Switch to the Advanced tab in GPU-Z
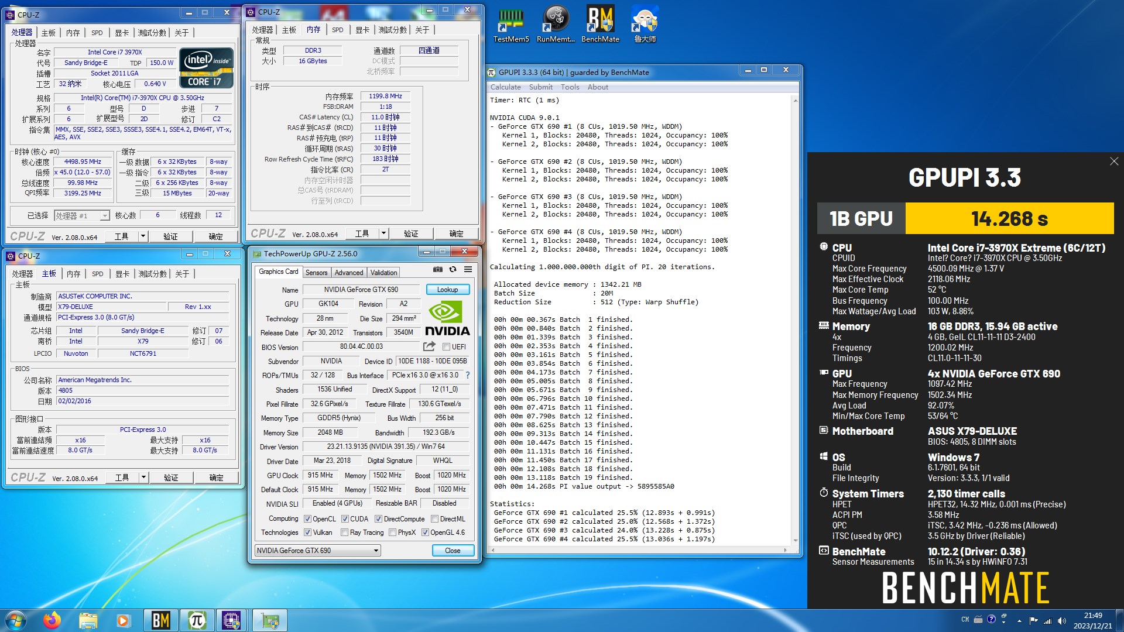Image resolution: width=1124 pixels, height=632 pixels. [349, 273]
